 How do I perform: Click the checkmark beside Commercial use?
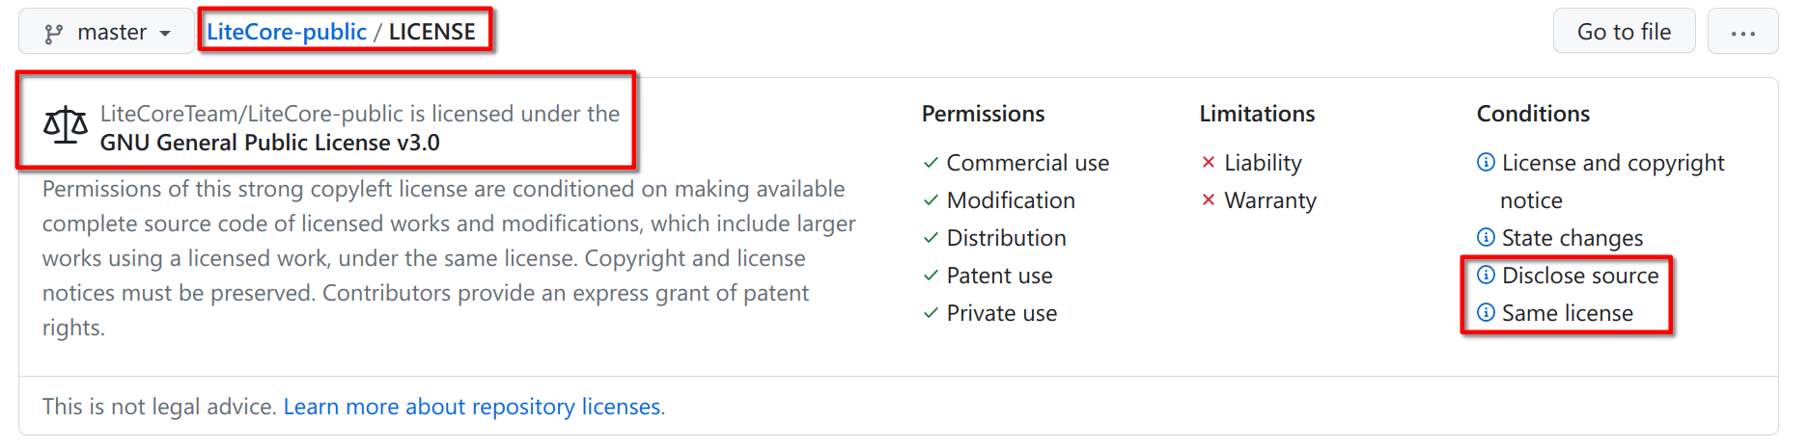931,162
